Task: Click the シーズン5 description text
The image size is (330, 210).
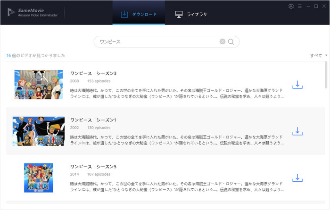Action: [x=177, y=186]
